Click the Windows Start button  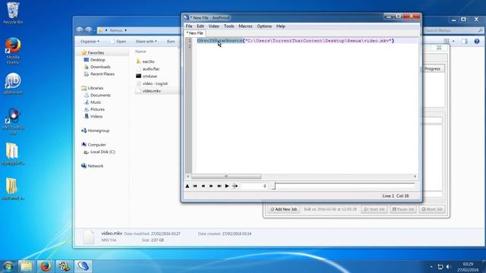(8, 266)
